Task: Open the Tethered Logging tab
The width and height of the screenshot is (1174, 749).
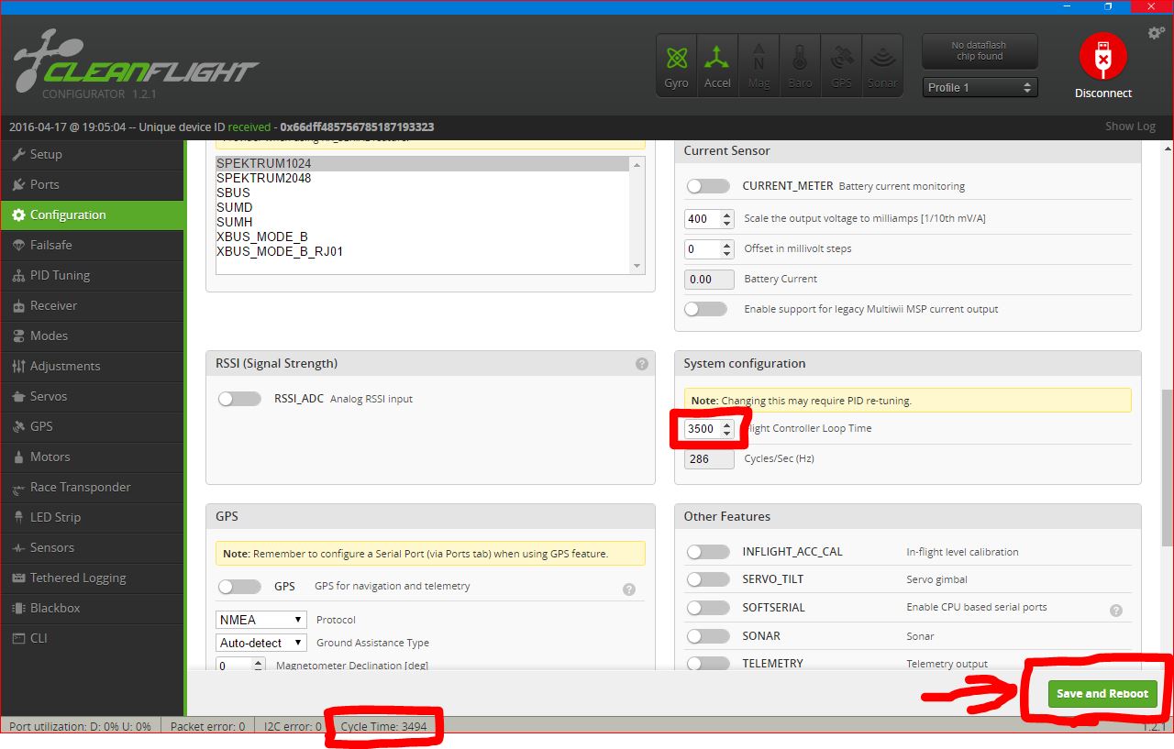Action: tap(92, 578)
